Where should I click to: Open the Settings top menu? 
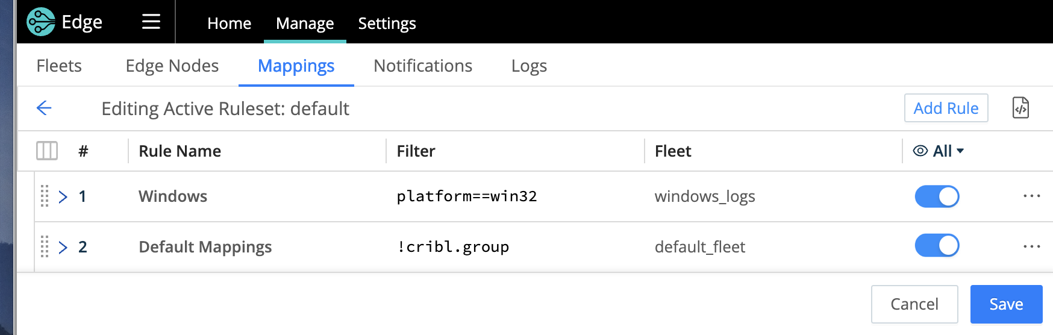click(x=387, y=23)
